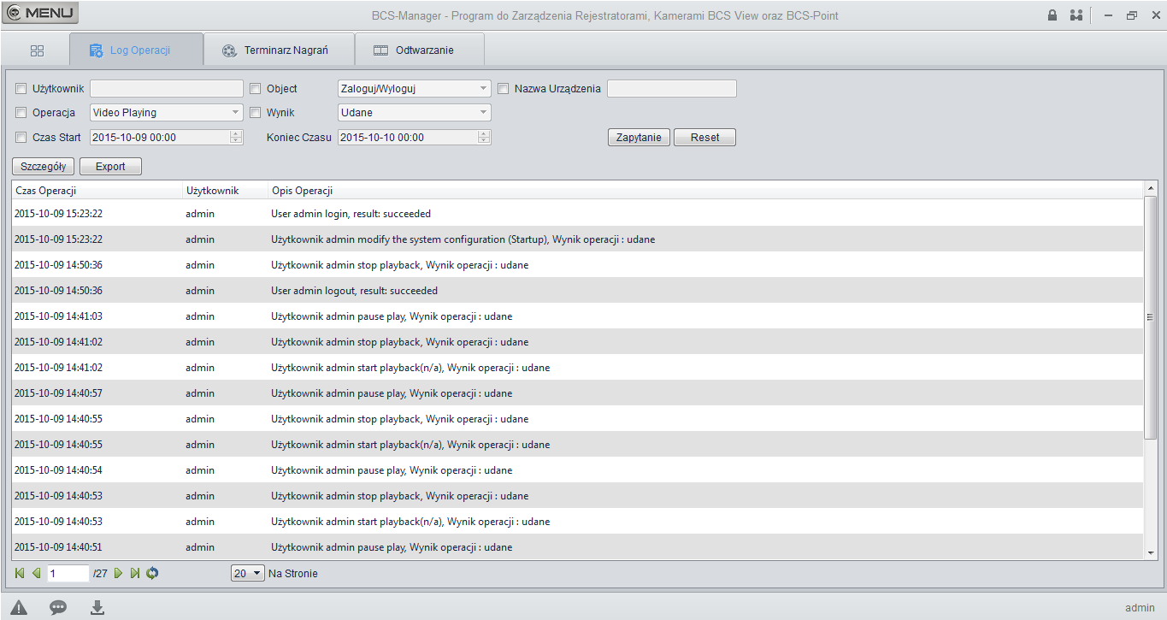Sort by Opis Operacji column header
The width and height of the screenshot is (1167, 620).
point(705,191)
